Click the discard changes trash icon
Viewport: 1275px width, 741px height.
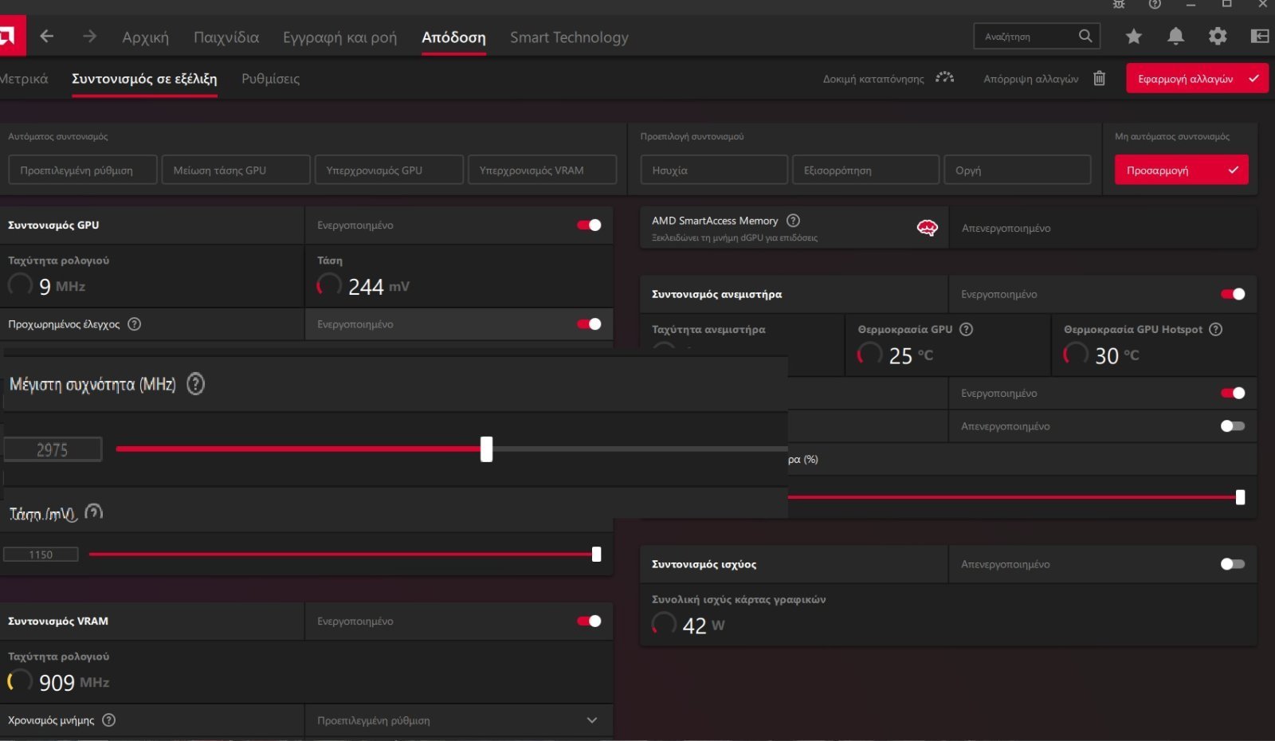pyautogui.click(x=1100, y=78)
